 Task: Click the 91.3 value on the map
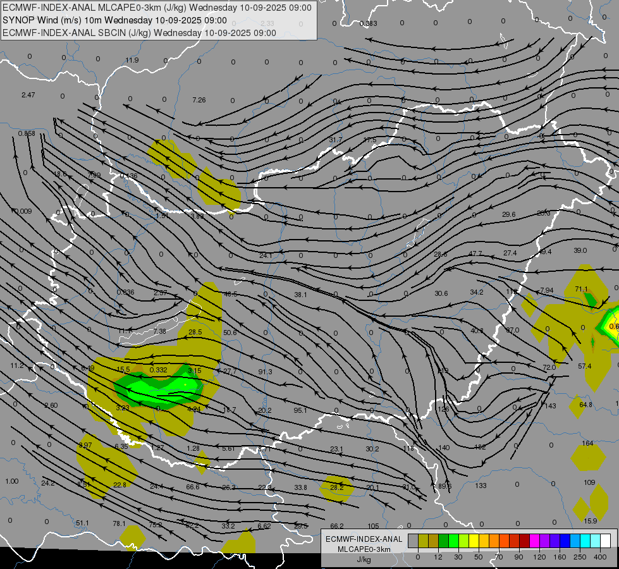(266, 372)
